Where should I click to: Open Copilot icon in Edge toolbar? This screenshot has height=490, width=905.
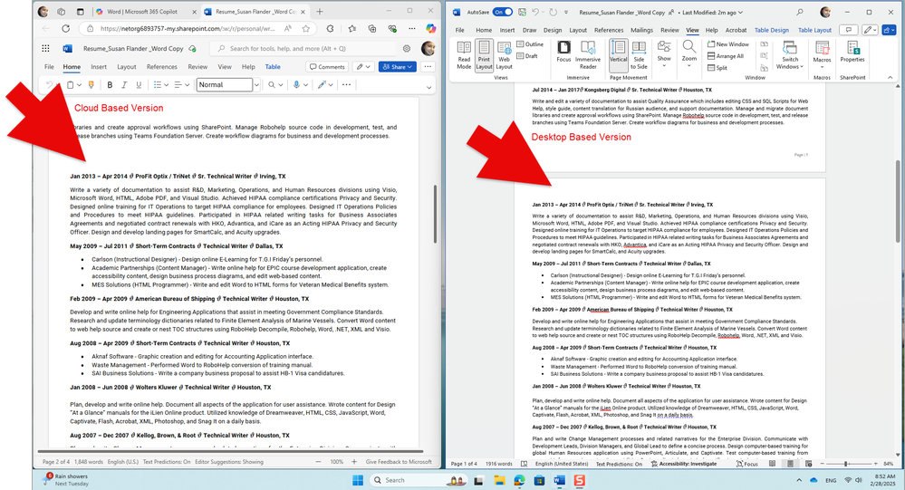click(430, 28)
